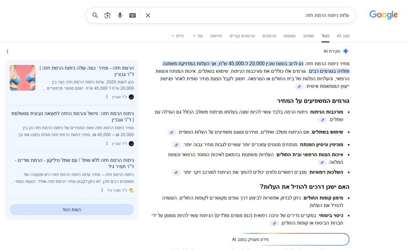409x250 pixels.
Task: Clear the search query with X
Action: (x=148, y=15)
